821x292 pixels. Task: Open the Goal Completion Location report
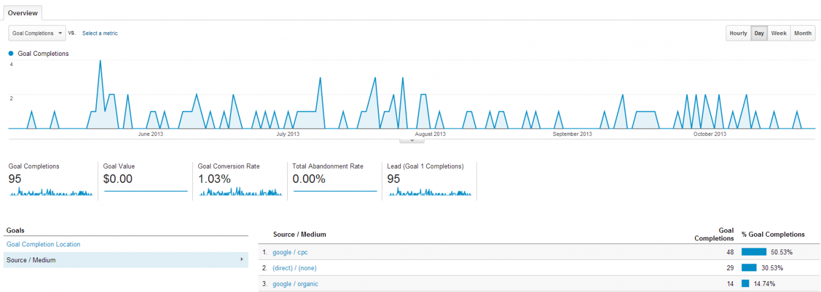tap(43, 244)
